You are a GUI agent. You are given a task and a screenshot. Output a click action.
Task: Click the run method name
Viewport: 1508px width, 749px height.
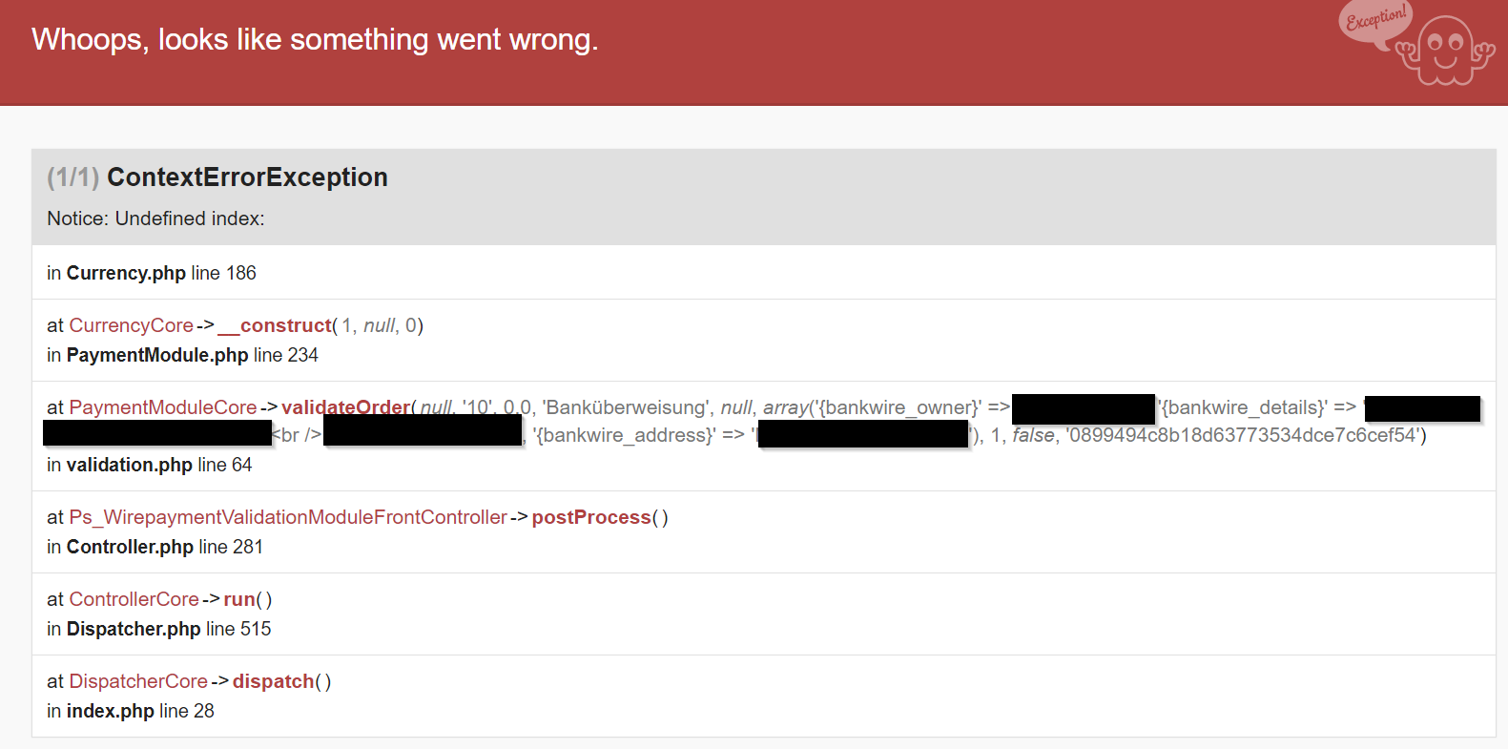[x=239, y=599]
